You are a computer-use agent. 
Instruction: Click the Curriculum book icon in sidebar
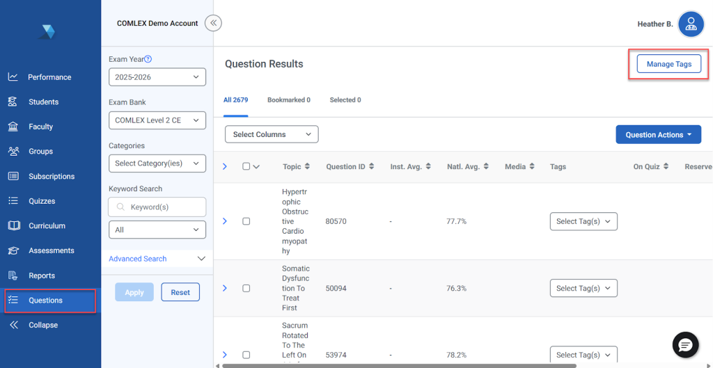tap(13, 226)
